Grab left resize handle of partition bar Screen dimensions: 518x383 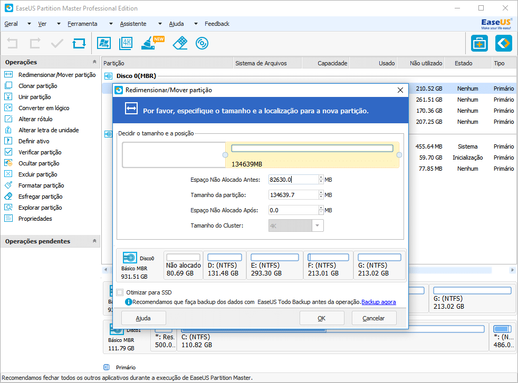225,155
